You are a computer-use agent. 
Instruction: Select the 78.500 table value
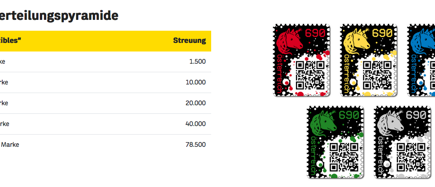click(196, 145)
